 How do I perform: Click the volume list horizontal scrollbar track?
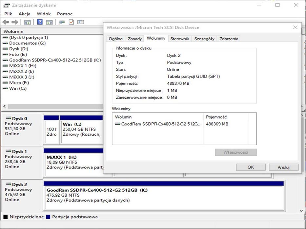tap(55, 106)
